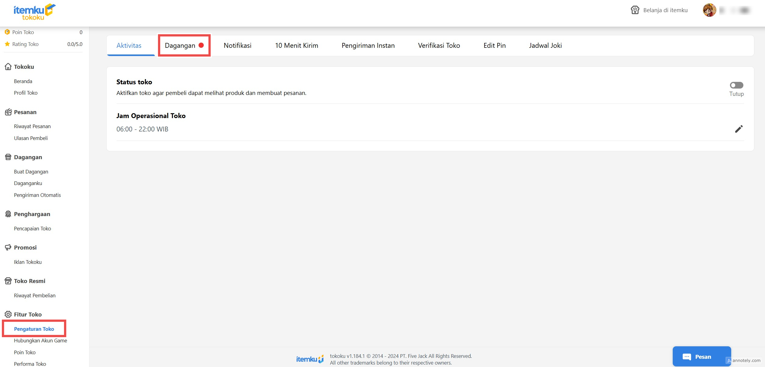Open the Notifikasi tab

(237, 46)
